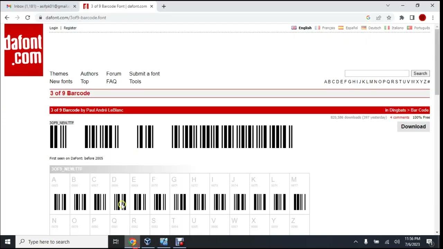443x249 pixels.
Task: Show hidden system tray icons
Action: 355,242
